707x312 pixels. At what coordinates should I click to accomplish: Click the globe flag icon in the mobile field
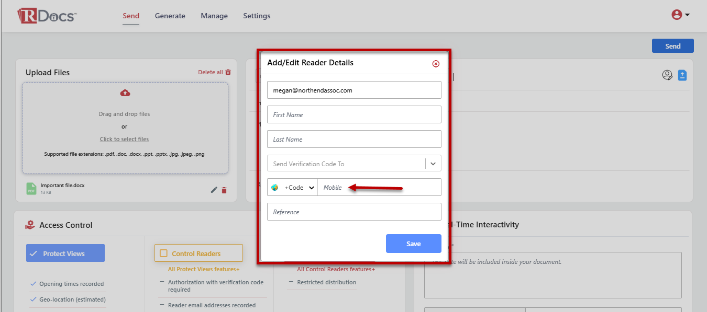(274, 188)
